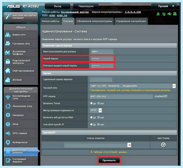Enable веб-доступ из WAN with Да
Image resolution: width=183 pixels, height=168 pixels.
[91, 117]
